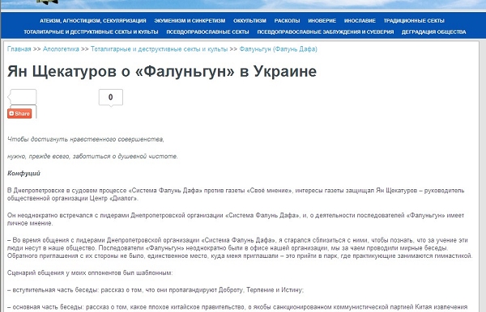Open Псевдоправославные заблуждения и суеверия section
The height and width of the screenshot is (312, 486).
click(x=326, y=32)
